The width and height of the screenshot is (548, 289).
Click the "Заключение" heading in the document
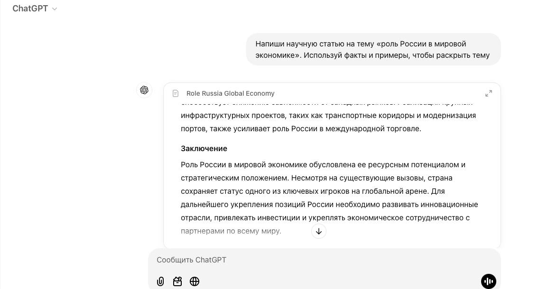(204, 149)
